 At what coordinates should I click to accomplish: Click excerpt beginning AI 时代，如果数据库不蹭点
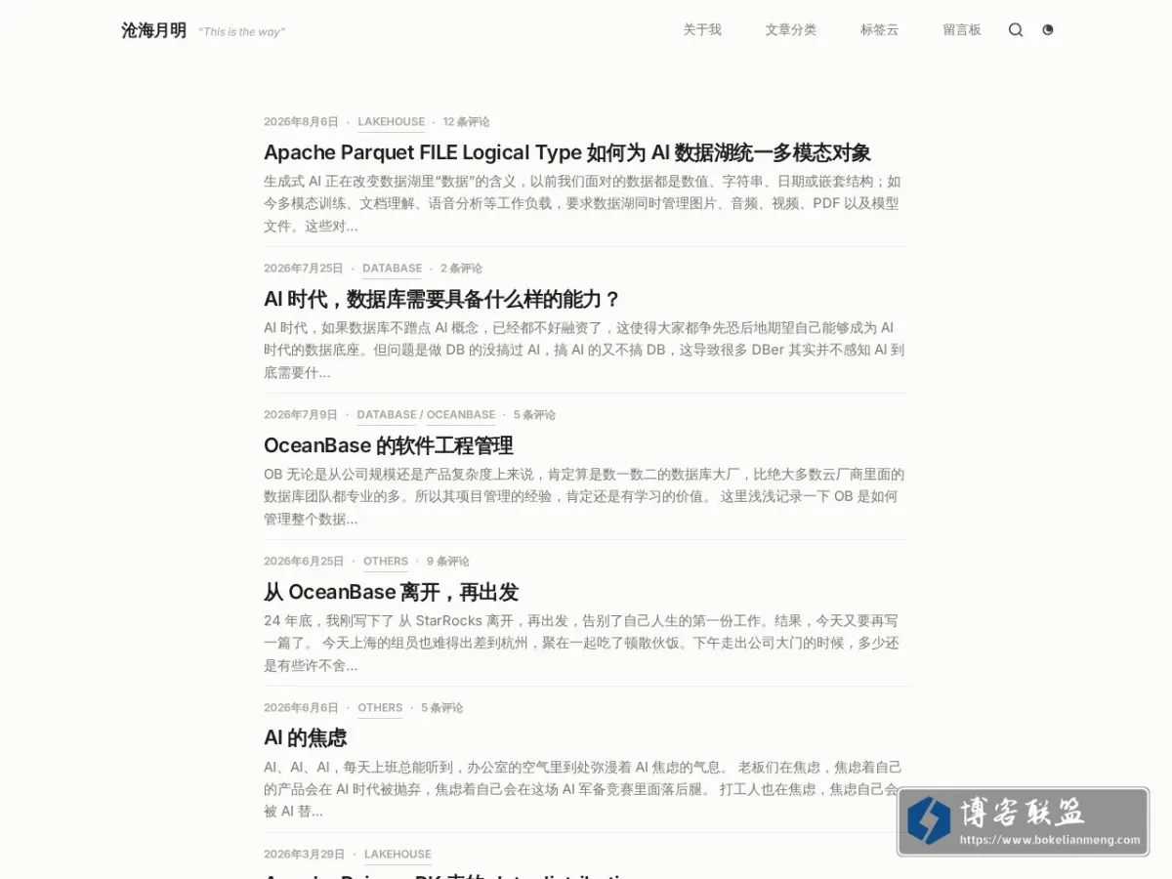pyautogui.click(x=584, y=350)
